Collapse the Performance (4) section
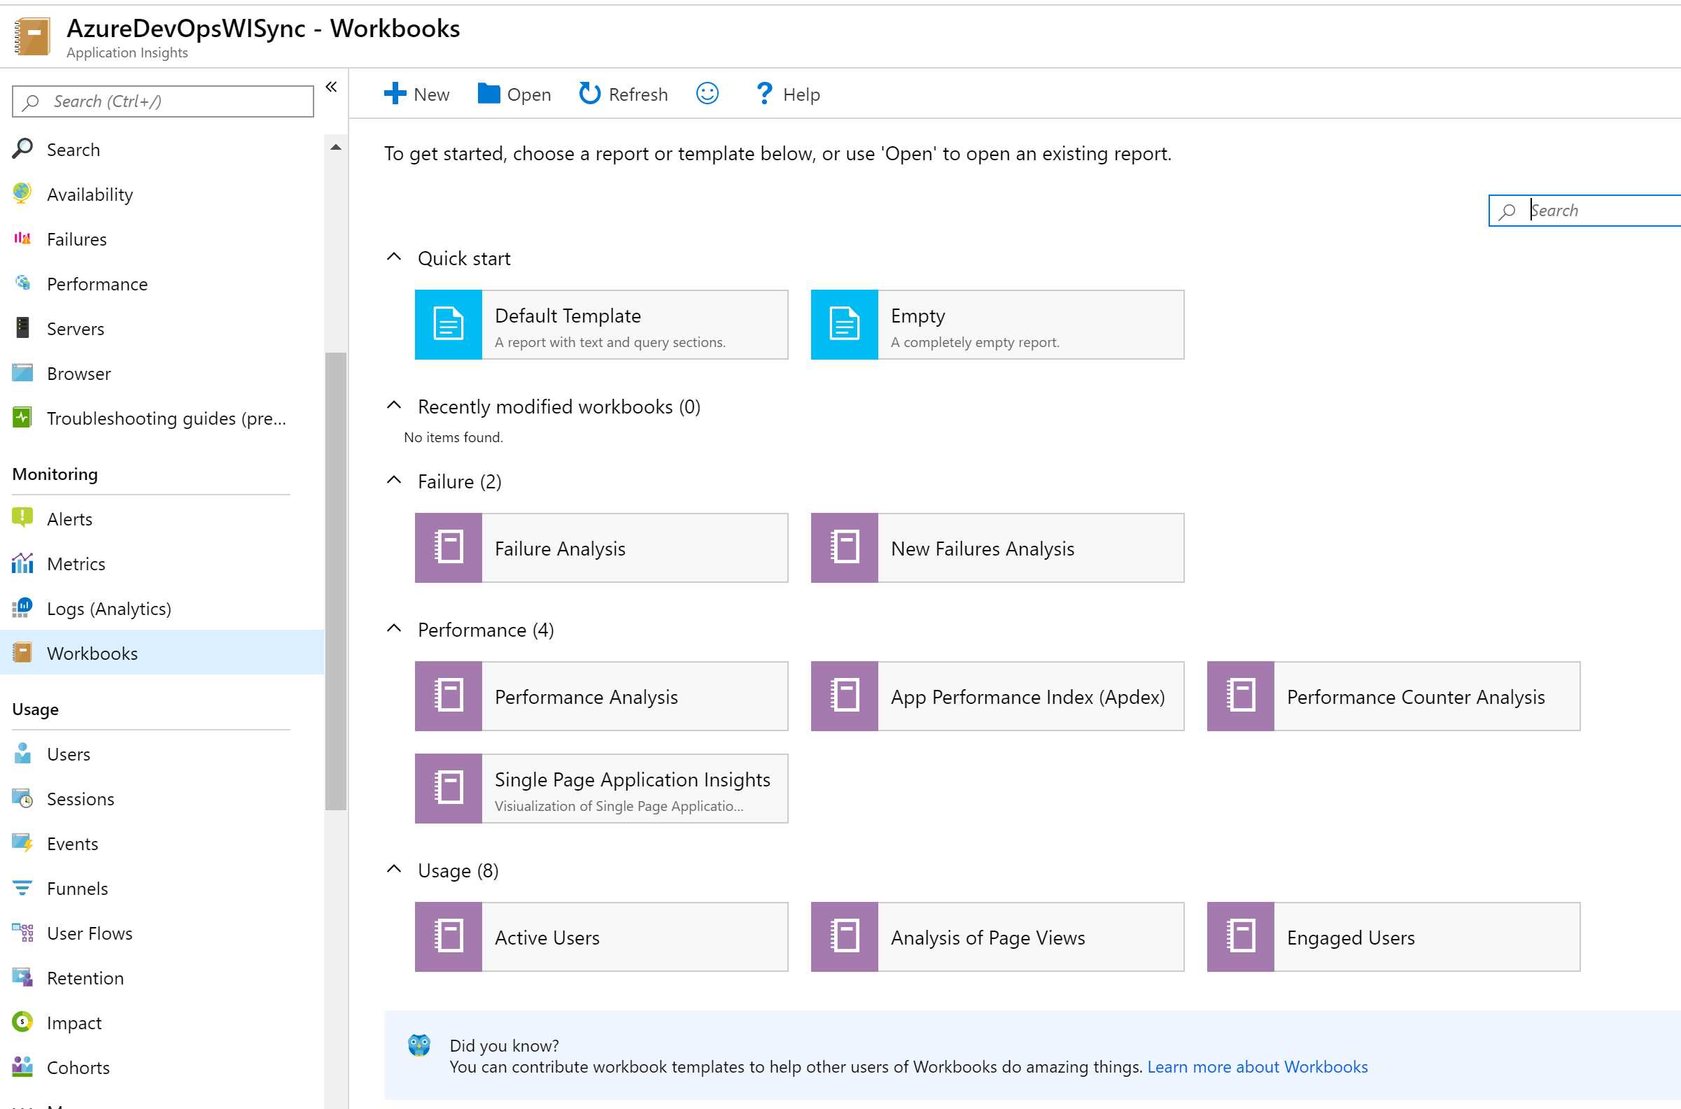The image size is (1681, 1109). (394, 628)
